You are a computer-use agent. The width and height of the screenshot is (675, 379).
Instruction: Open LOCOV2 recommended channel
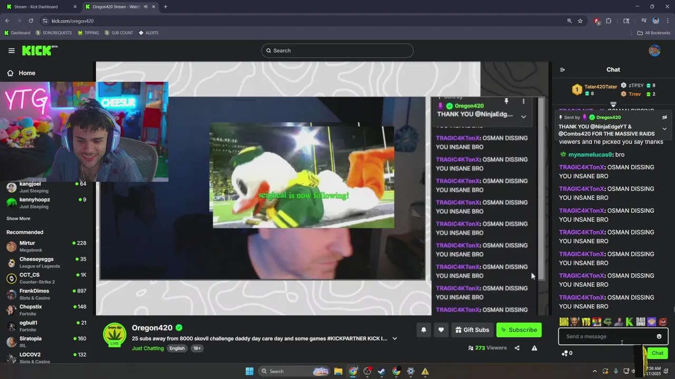point(46,357)
